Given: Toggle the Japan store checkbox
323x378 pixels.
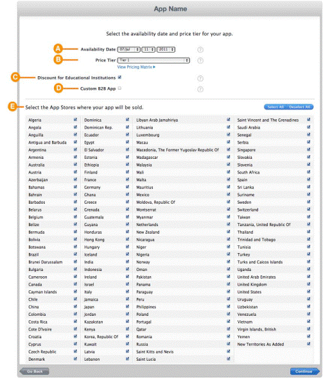Looking at the screenshot, I should point(128,306).
